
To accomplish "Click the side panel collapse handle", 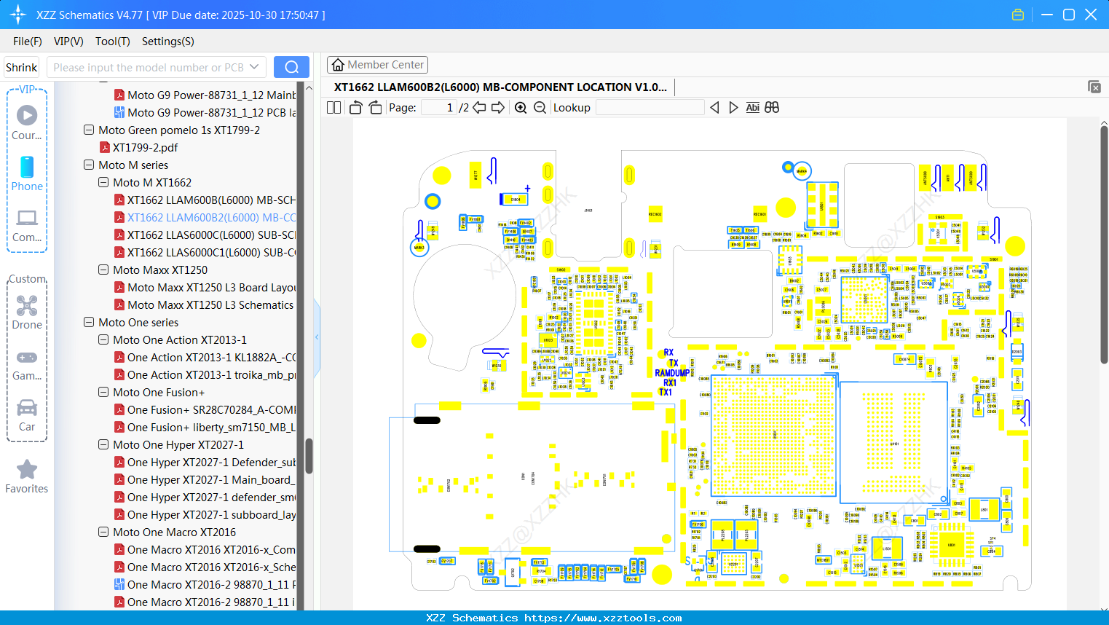I will pos(317,337).
